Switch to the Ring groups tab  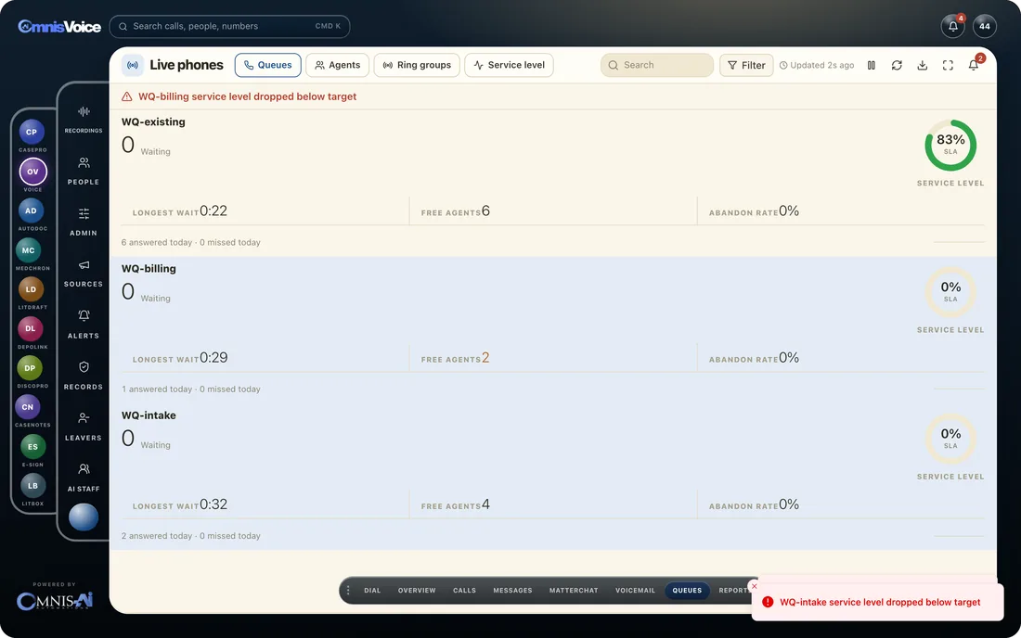coord(417,65)
